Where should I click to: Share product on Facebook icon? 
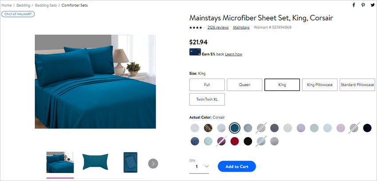click(x=353, y=5)
